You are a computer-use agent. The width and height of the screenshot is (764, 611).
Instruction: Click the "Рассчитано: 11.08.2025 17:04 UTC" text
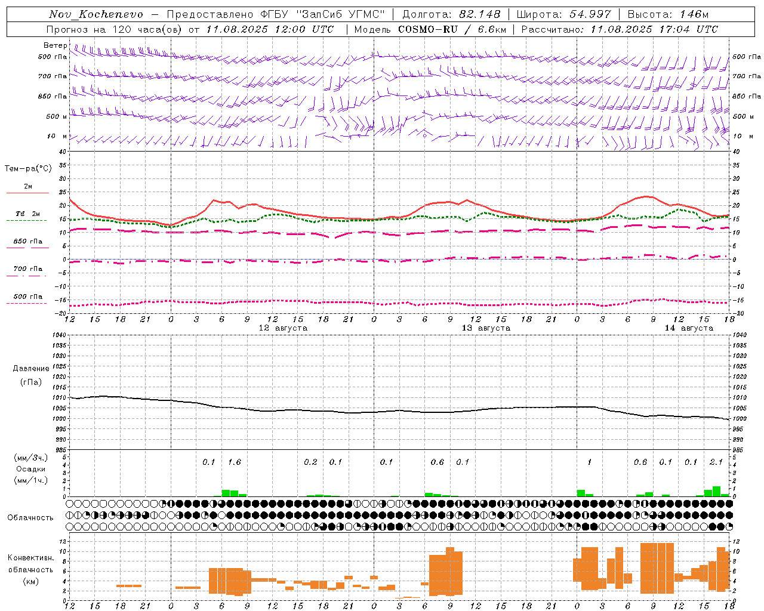coord(620,29)
